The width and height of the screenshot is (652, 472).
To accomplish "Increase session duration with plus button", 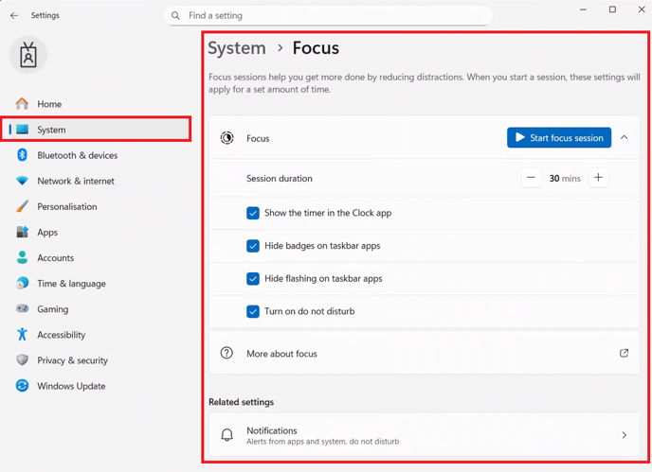I will click(x=598, y=178).
